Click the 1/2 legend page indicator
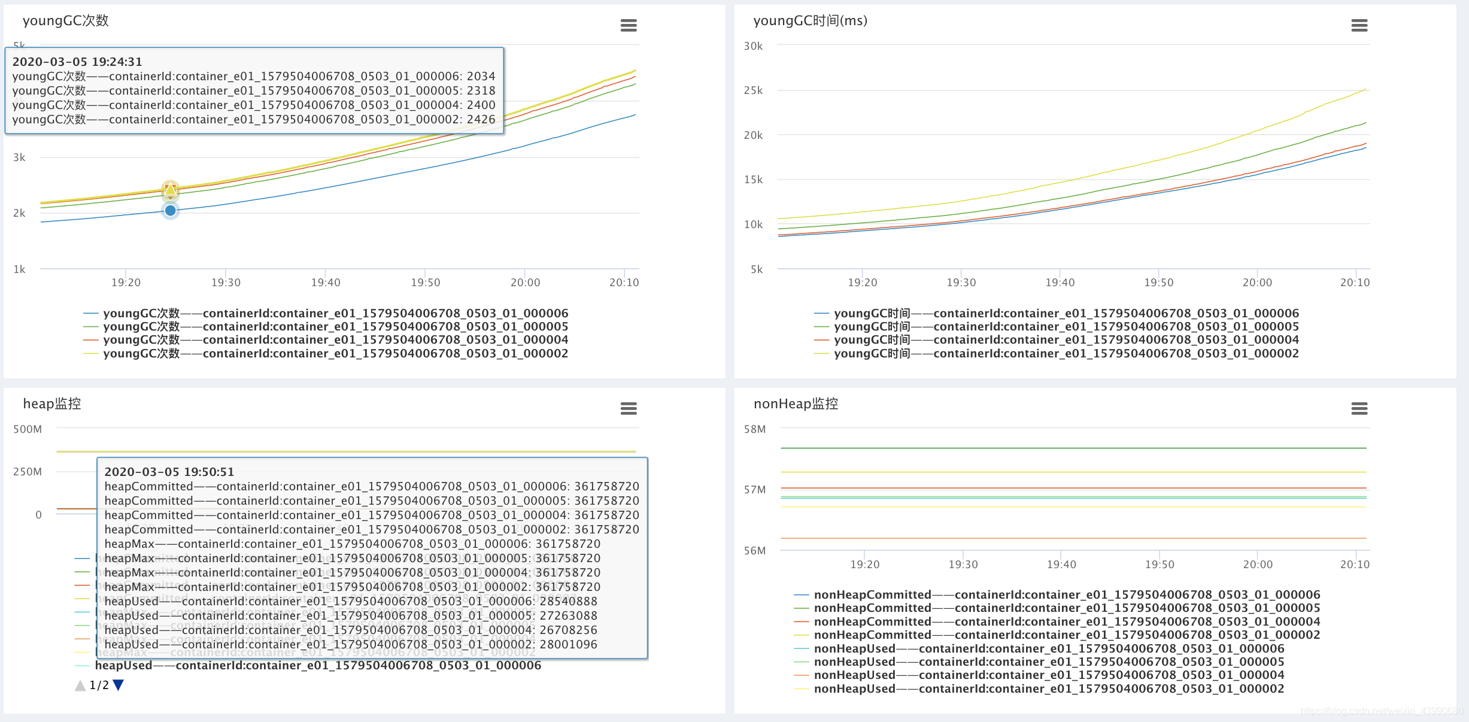The height and width of the screenshot is (722, 1469). [x=99, y=685]
